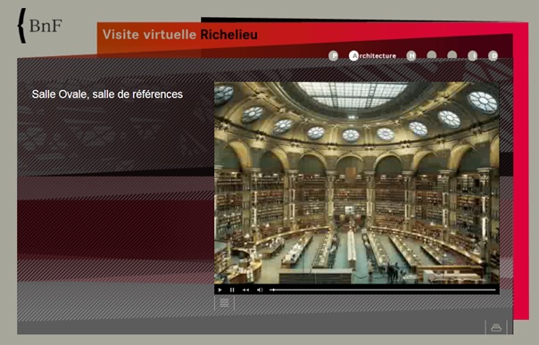
Task: Mute the video sound
Action: [260, 290]
